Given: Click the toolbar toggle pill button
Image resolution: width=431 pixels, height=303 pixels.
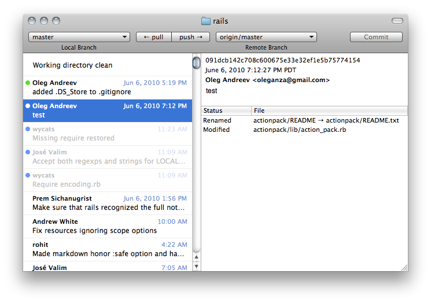Looking at the screenshot, I should [397, 21].
